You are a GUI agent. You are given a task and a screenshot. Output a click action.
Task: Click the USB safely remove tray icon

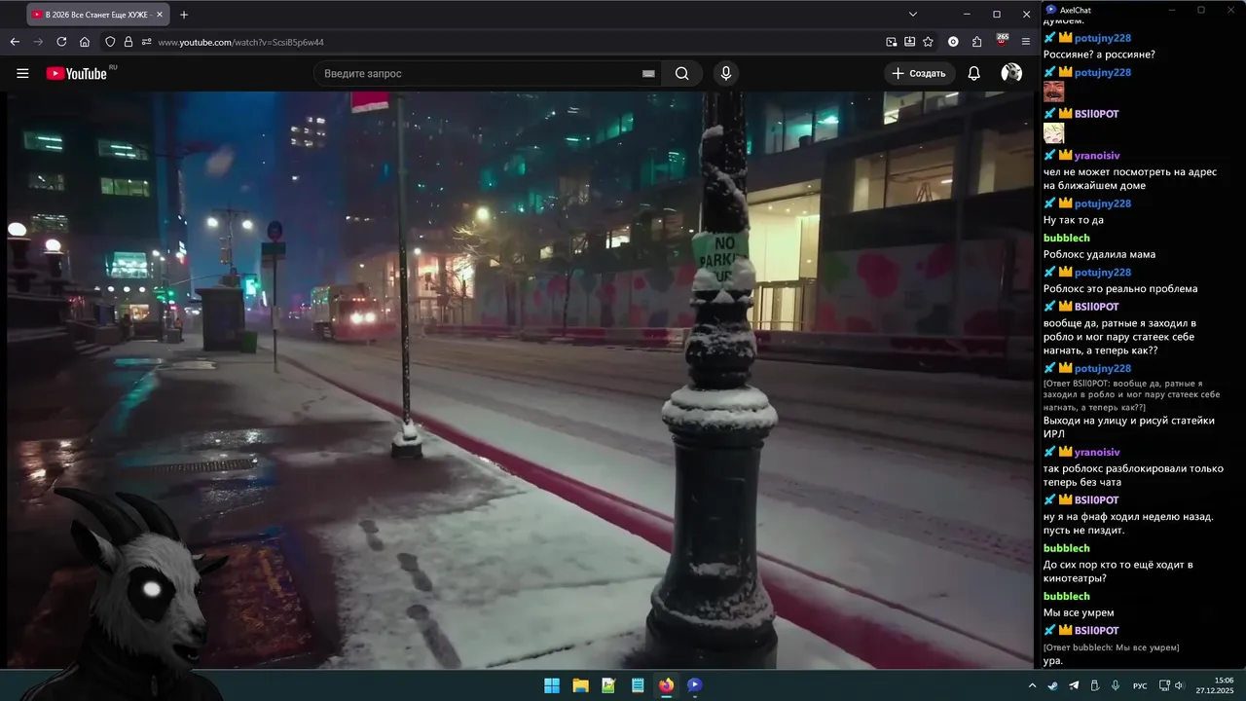tap(1095, 685)
